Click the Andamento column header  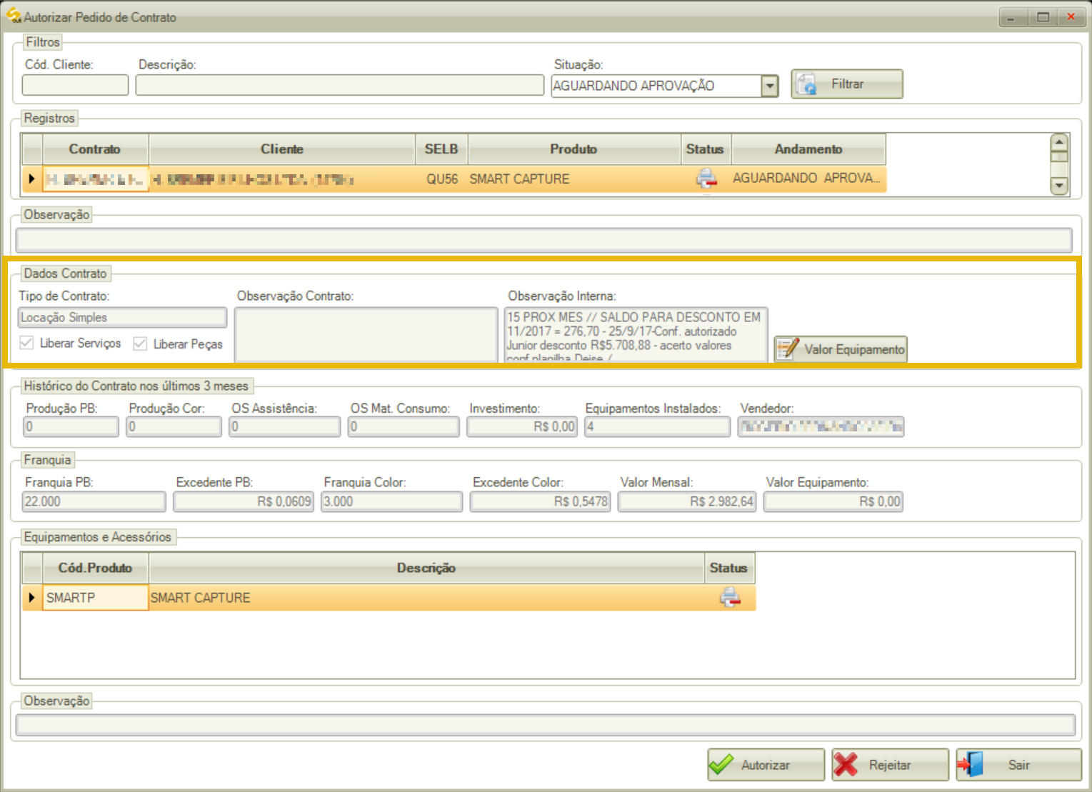pyautogui.click(x=808, y=149)
